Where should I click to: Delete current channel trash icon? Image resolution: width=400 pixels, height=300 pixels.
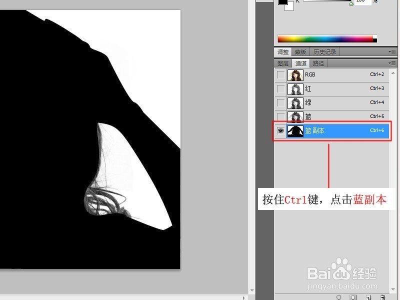(x=382, y=297)
